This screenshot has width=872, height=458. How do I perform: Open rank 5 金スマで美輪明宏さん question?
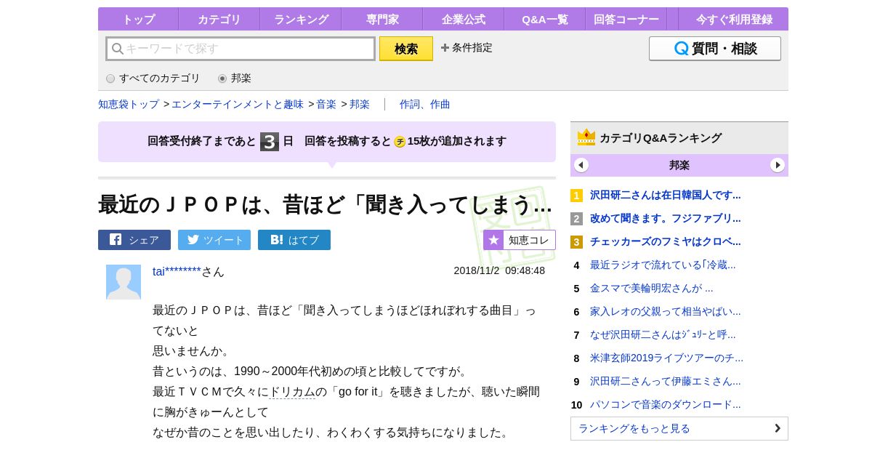[652, 288]
